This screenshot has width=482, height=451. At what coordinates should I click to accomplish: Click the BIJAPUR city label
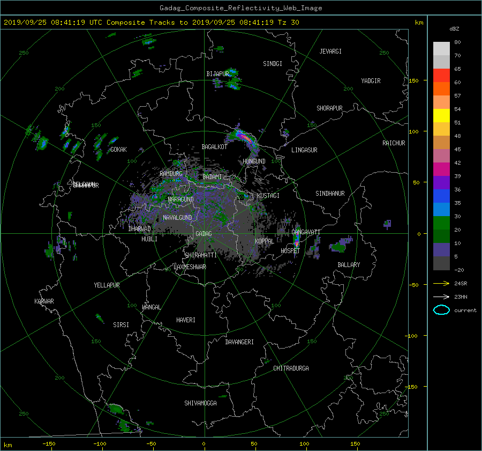[x=217, y=74]
